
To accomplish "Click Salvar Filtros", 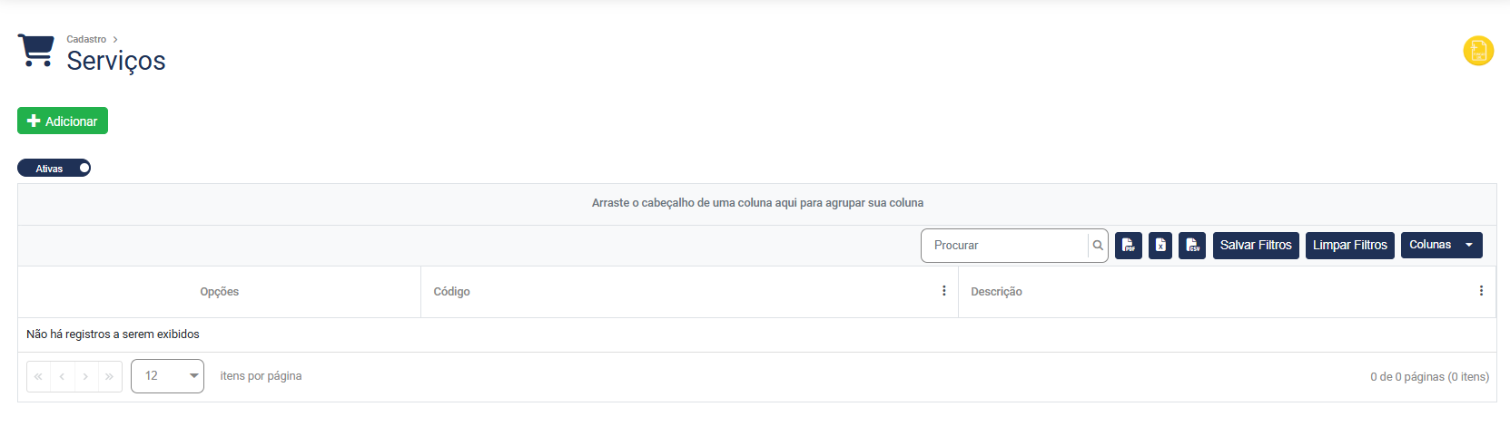I will (x=1256, y=246).
